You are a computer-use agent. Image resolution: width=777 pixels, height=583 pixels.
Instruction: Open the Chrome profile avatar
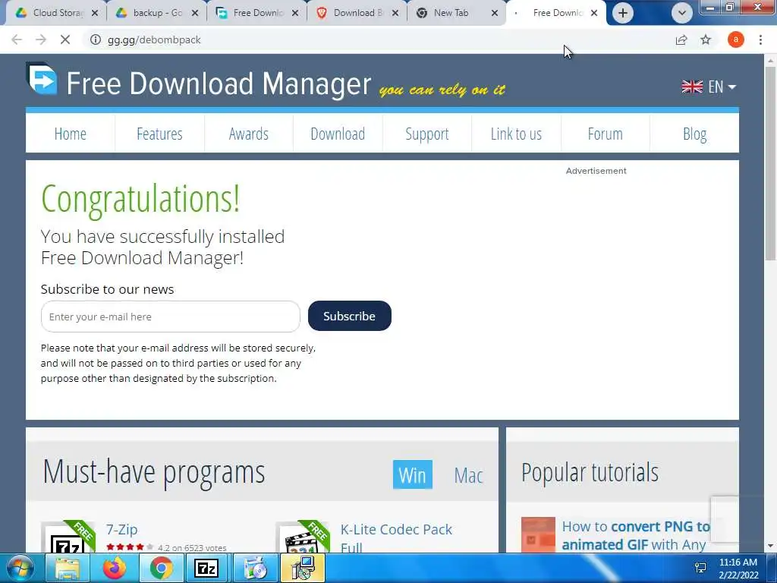pos(735,39)
